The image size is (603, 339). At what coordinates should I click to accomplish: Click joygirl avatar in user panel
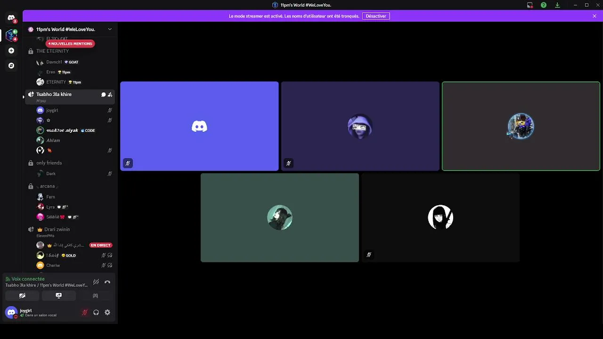11,312
